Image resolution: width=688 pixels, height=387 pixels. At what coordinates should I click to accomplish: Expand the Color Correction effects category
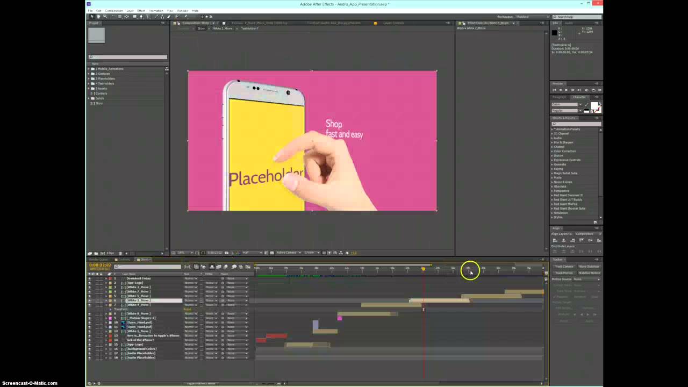552,151
